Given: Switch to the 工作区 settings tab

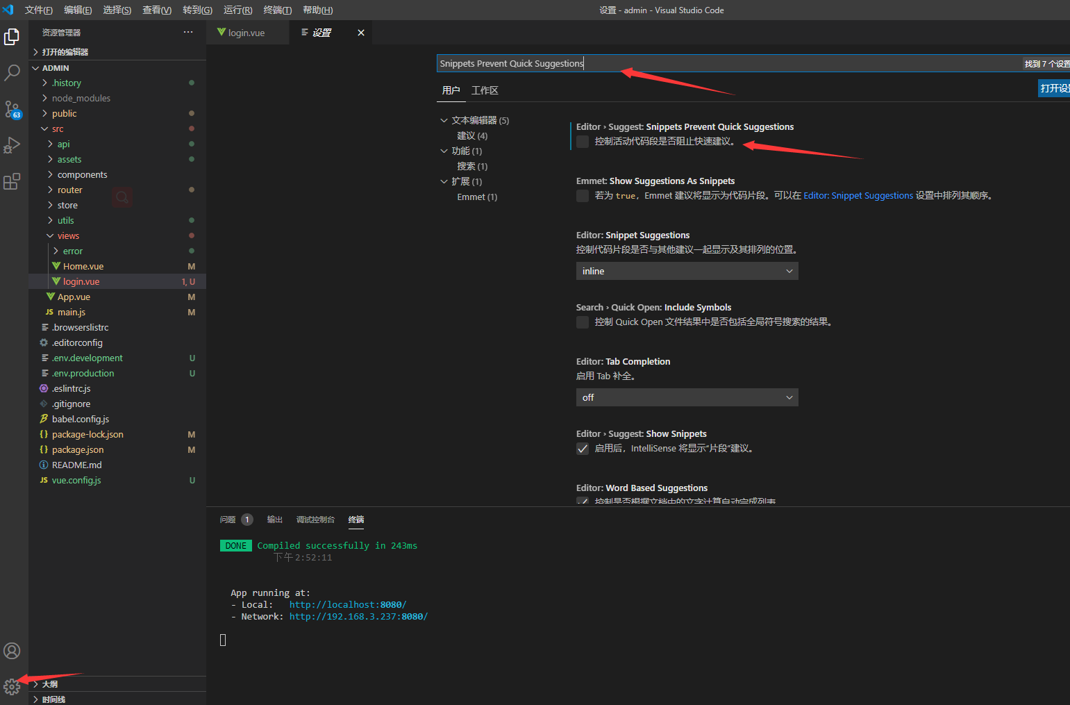Looking at the screenshot, I should [x=484, y=90].
